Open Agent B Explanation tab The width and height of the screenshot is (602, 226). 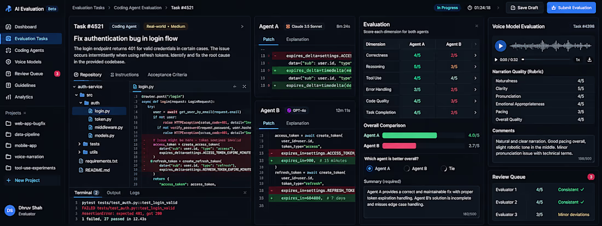tap(298, 123)
